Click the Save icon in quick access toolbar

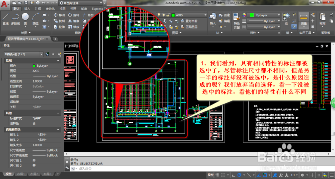click(x=26, y=3)
